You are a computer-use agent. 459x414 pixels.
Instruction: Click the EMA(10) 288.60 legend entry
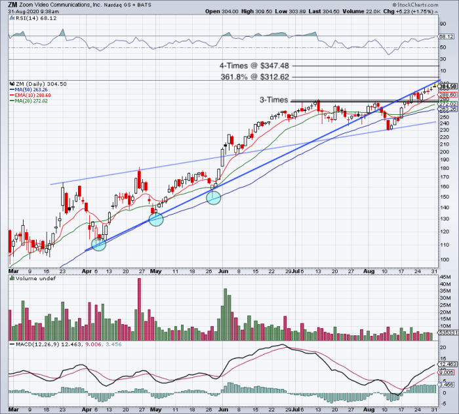coord(33,95)
